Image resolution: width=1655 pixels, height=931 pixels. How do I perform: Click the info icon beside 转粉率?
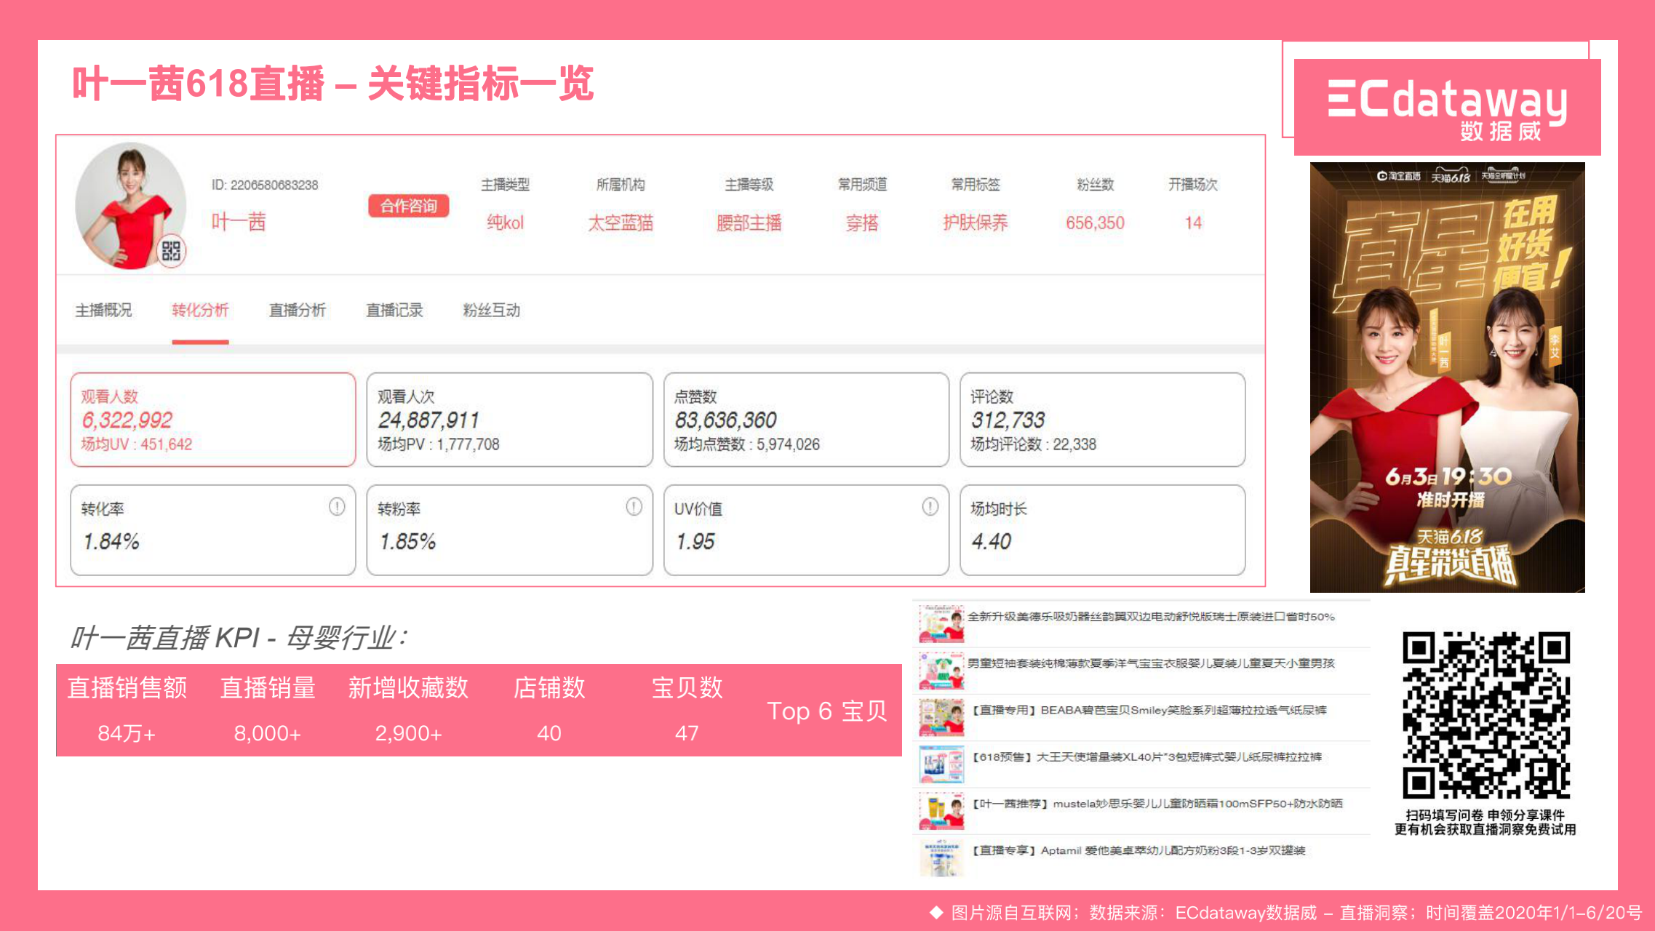(634, 507)
